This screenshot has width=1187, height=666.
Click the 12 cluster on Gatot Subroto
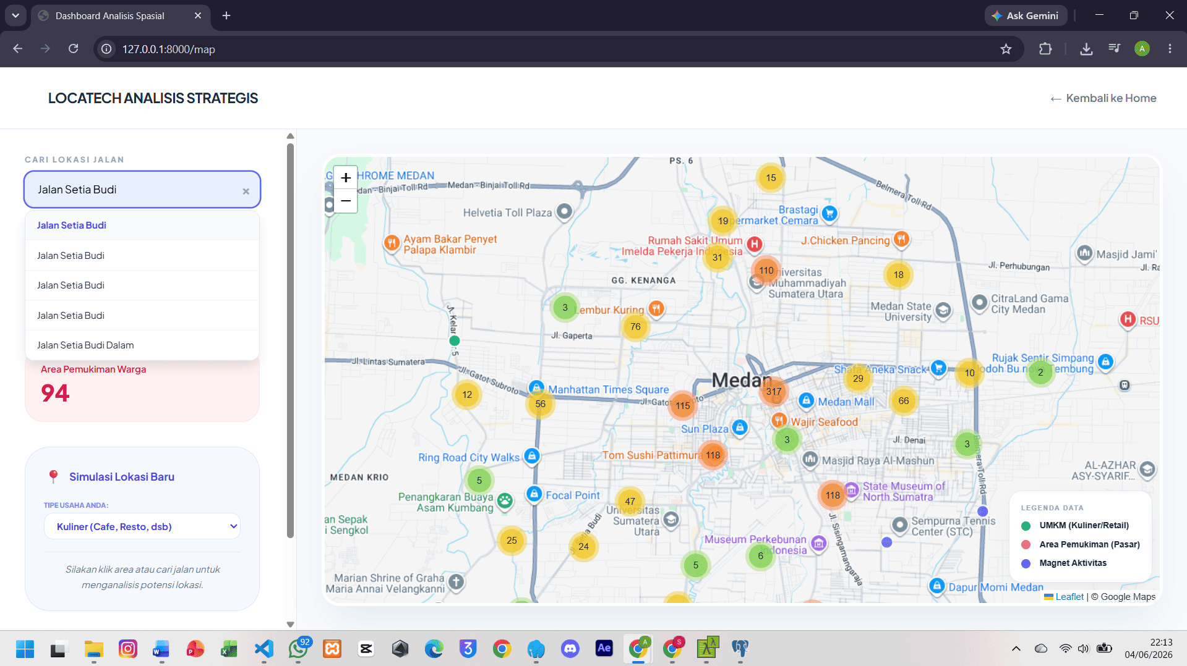pyautogui.click(x=467, y=395)
